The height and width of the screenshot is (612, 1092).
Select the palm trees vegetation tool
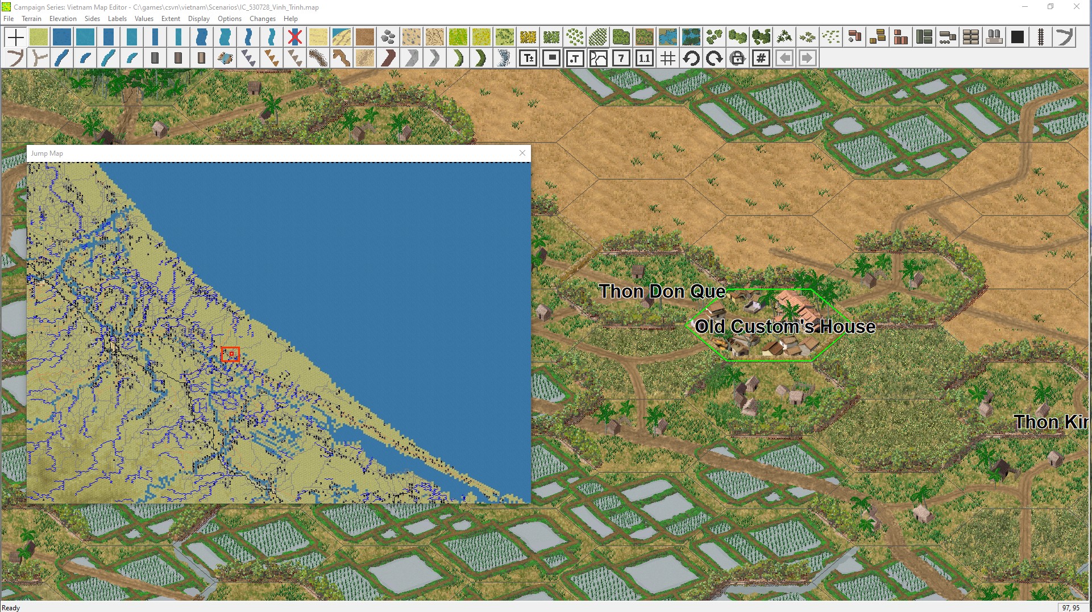tap(784, 37)
